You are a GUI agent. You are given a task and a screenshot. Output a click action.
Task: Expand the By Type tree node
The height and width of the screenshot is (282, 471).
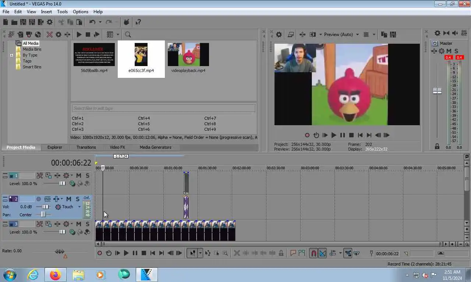(x=11, y=55)
